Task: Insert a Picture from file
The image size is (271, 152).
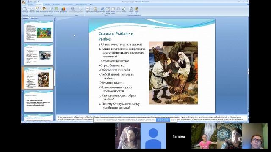Action: coord(32,9)
